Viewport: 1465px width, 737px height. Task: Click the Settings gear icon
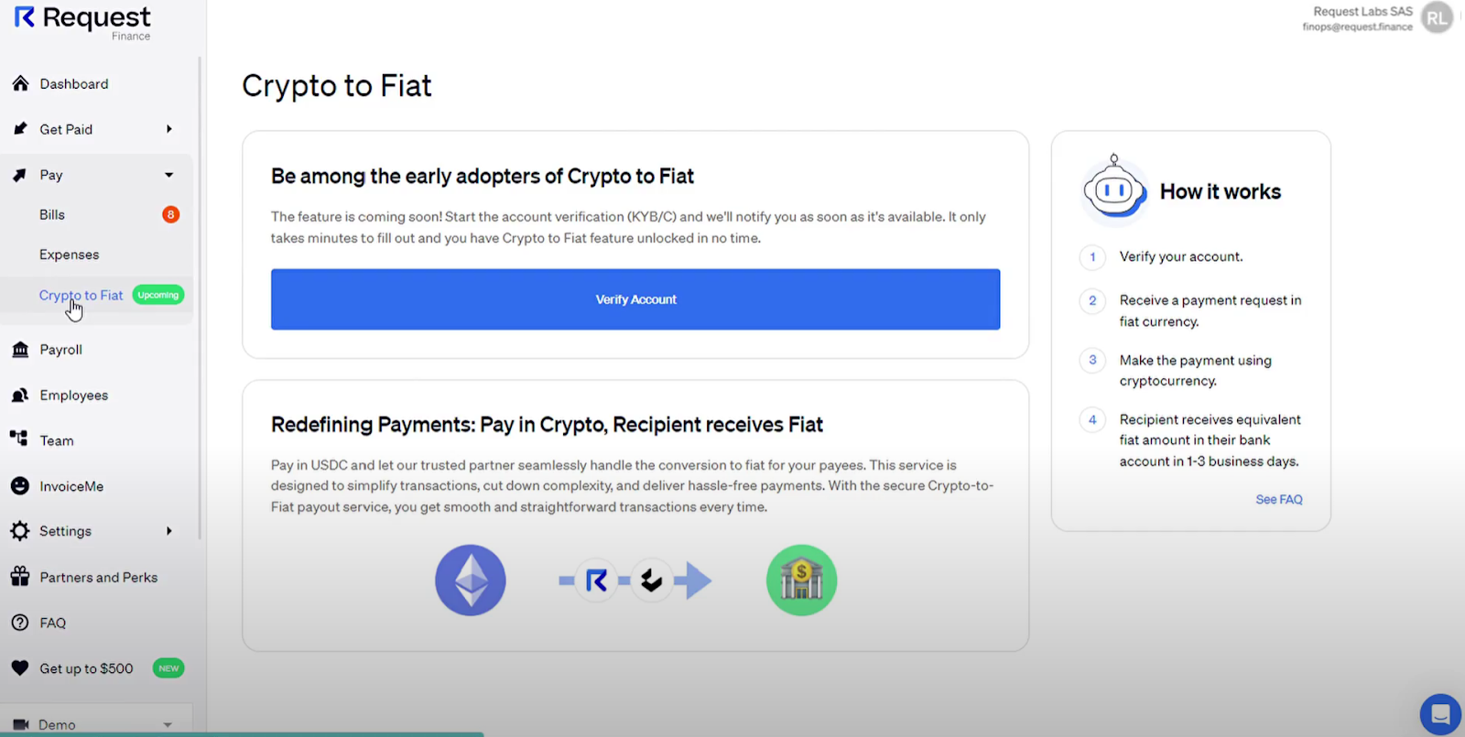20,531
